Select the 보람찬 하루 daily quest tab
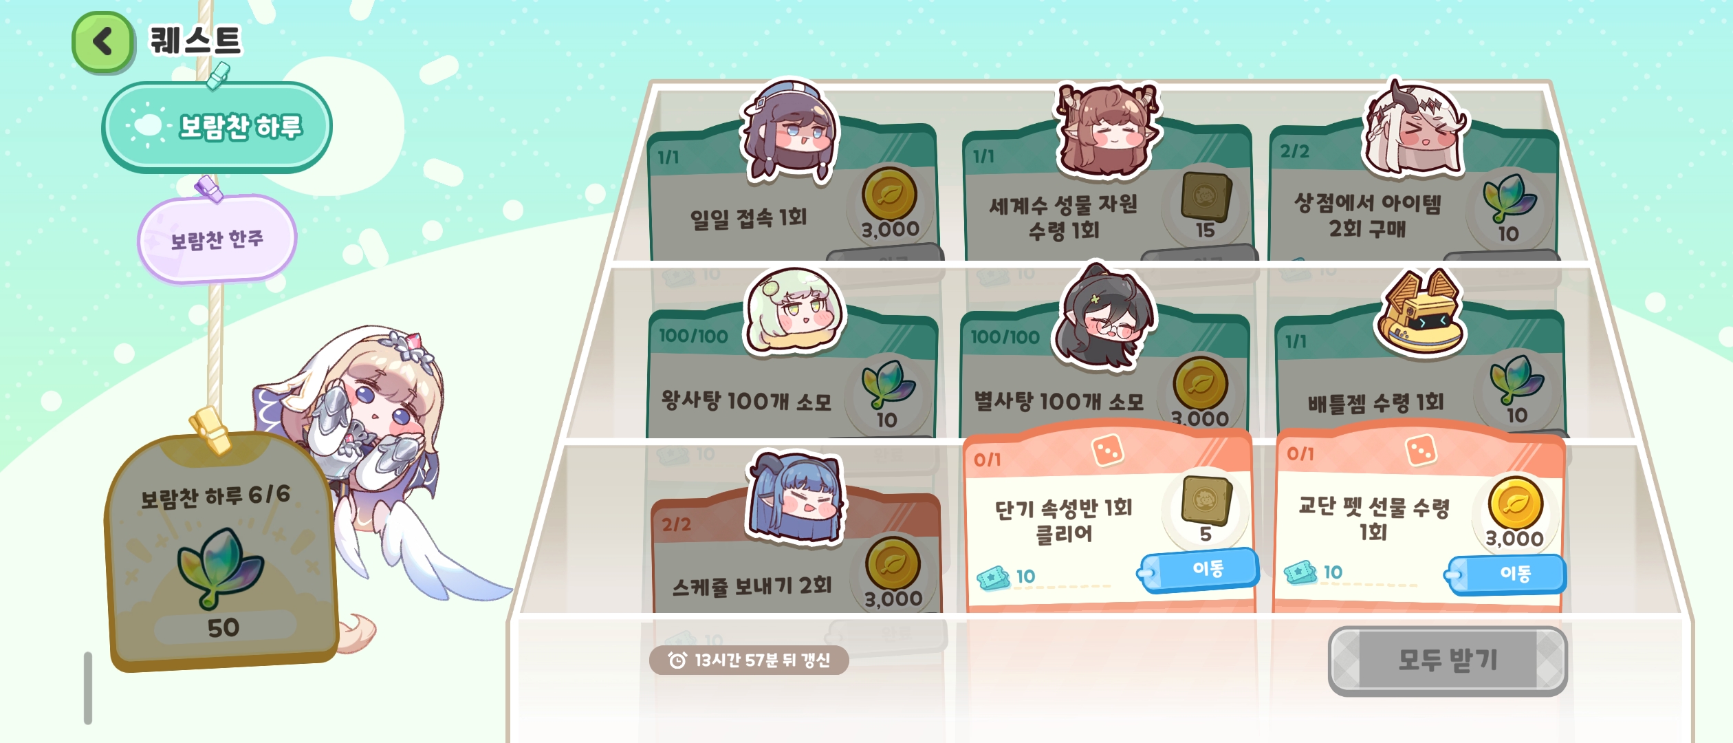The width and height of the screenshot is (1733, 743). pyautogui.click(x=217, y=127)
